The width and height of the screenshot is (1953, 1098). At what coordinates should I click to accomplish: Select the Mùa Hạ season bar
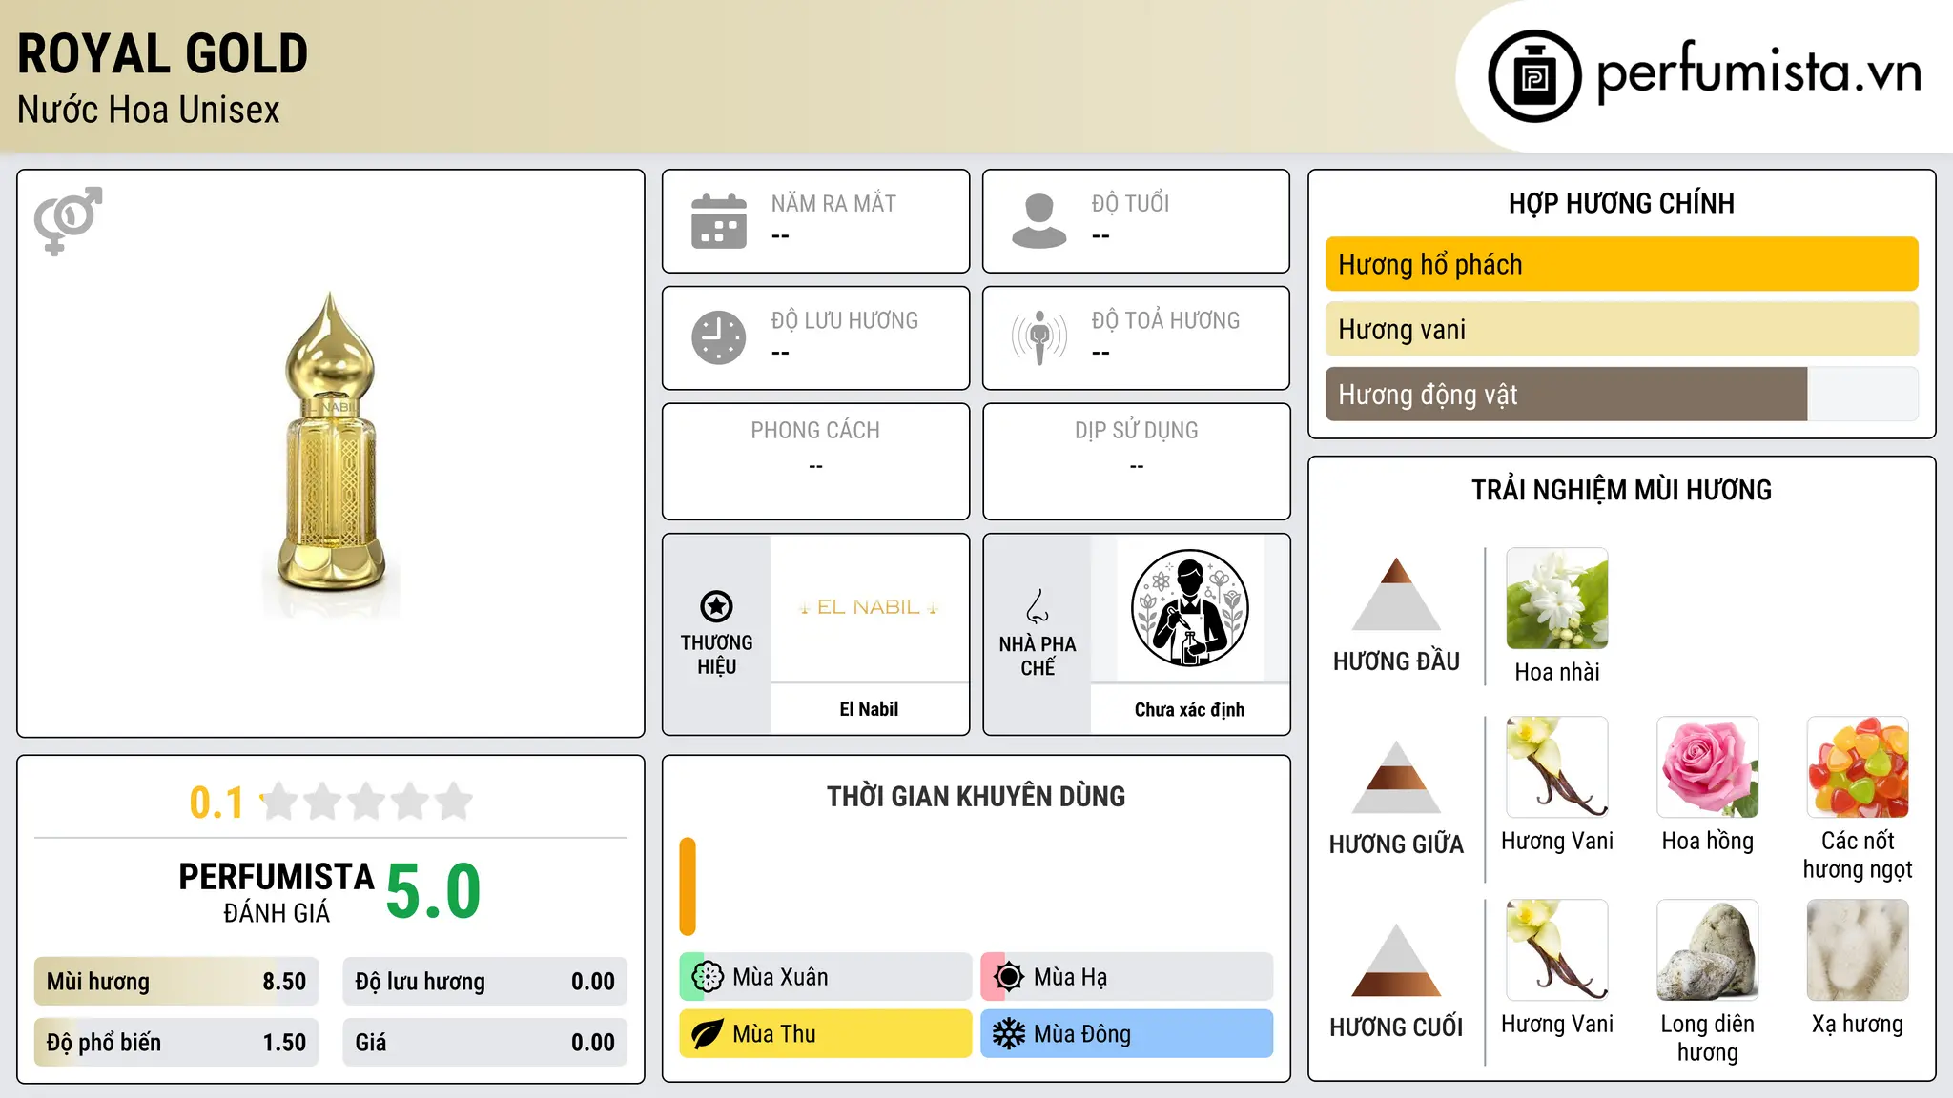[x=1127, y=977]
